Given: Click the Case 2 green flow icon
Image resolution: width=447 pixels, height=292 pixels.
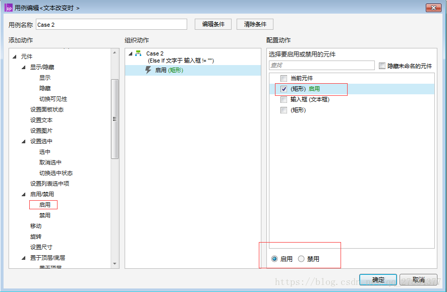Looking at the screenshot, I should pyautogui.click(x=138, y=53).
